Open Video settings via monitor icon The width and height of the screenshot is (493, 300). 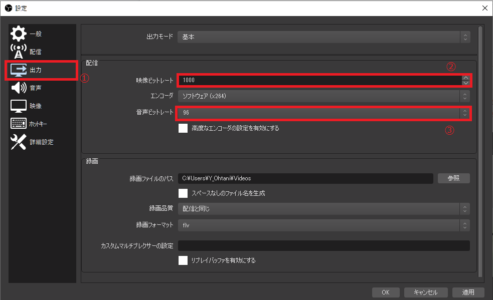(x=19, y=106)
